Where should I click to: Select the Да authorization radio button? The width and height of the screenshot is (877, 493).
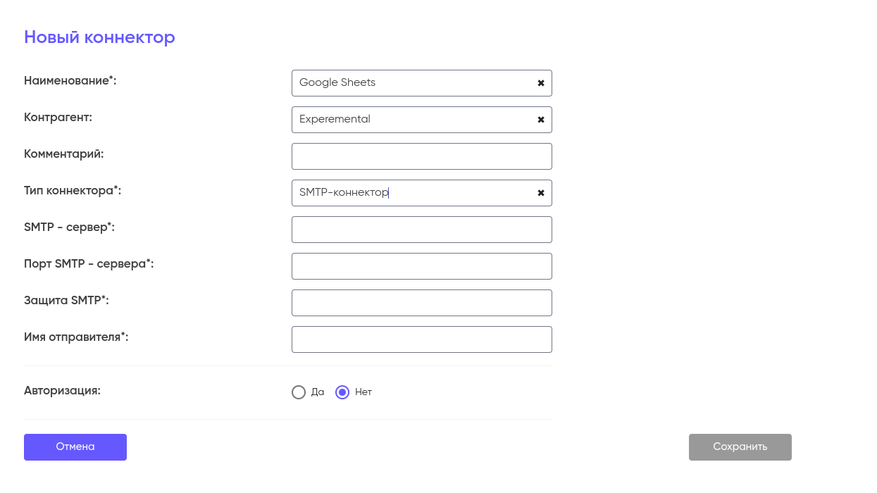point(299,392)
